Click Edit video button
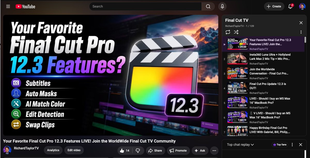 click(x=74, y=150)
